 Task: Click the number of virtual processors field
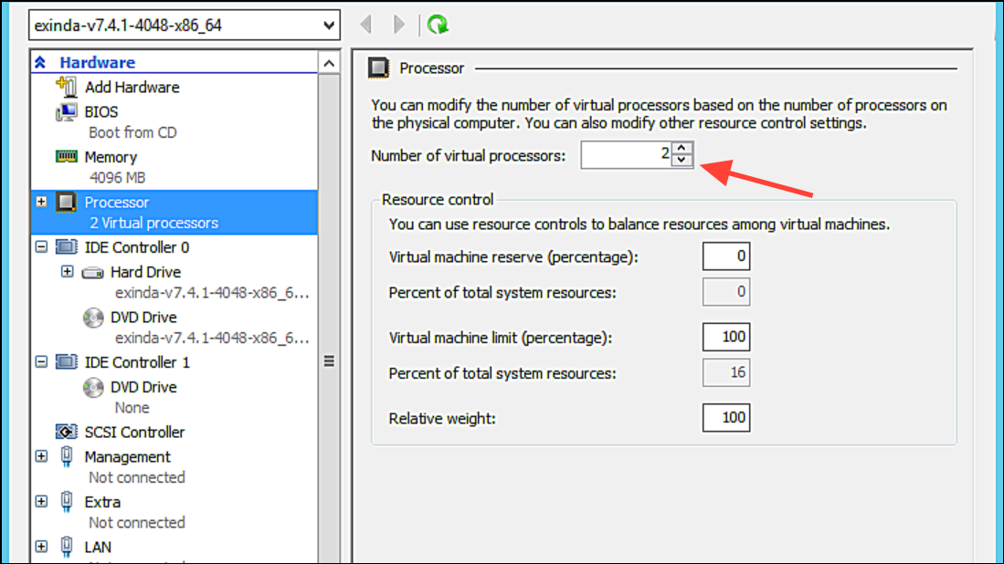pos(626,155)
